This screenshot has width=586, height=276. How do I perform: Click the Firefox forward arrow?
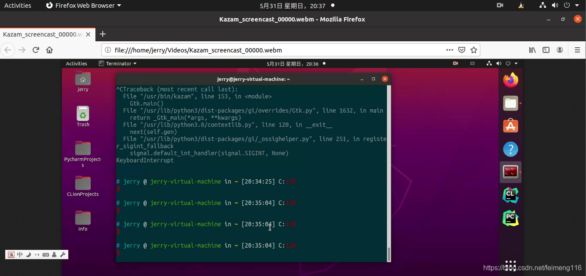22,50
